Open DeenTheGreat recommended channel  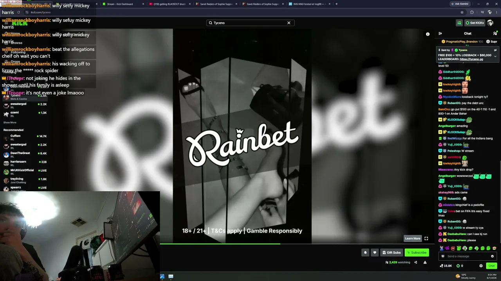click(x=25, y=155)
